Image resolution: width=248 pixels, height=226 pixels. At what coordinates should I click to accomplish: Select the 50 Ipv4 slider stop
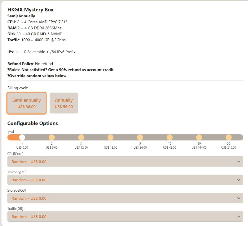coord(228,137)
